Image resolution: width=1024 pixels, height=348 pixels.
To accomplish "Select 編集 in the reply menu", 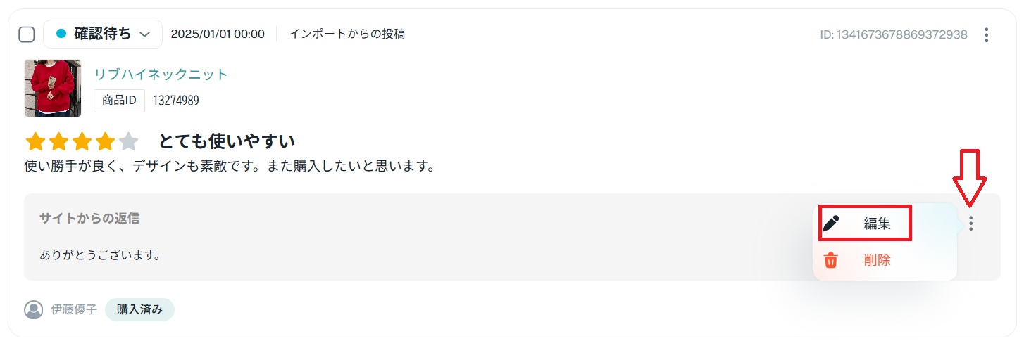I will 877,224.
